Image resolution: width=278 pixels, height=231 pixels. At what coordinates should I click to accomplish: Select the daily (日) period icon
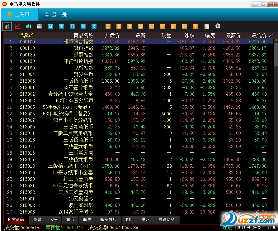coord(50,26)
